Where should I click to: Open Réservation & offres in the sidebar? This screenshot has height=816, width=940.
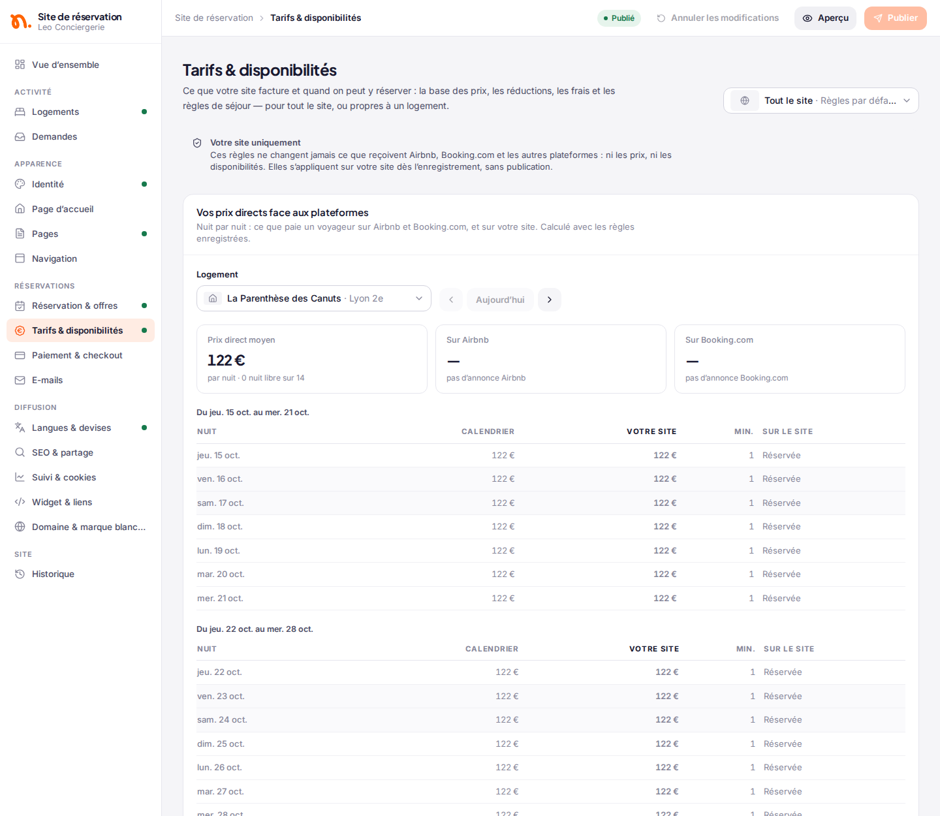coord(80,306)
